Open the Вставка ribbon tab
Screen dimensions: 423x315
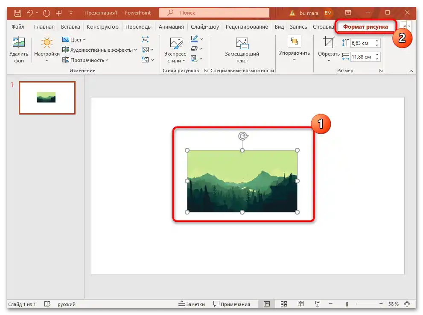click(70, 26)
